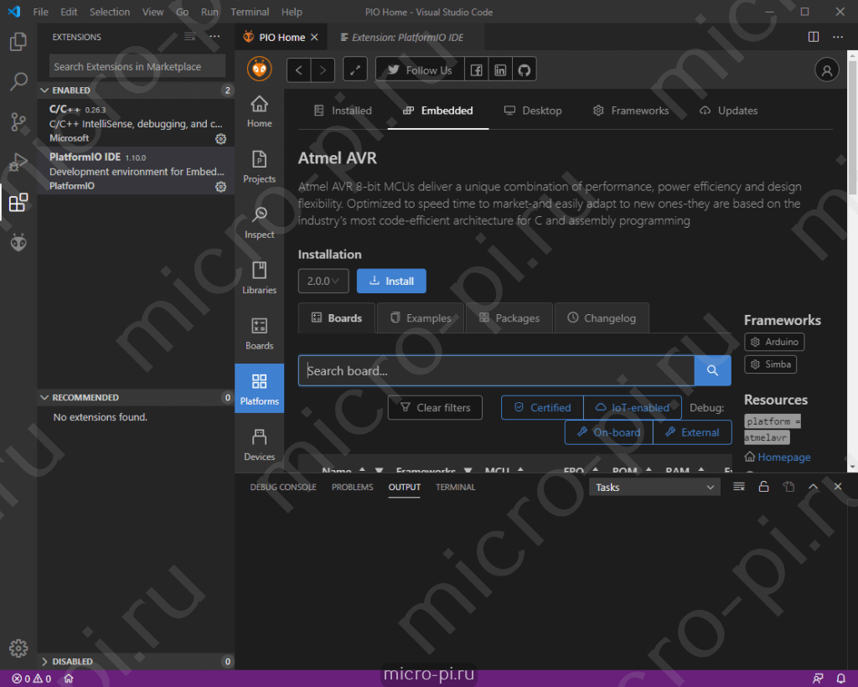Viewport: 858px width, 687px height.
Task: Switch to the Desktop tab
Action: pos(533,110)
